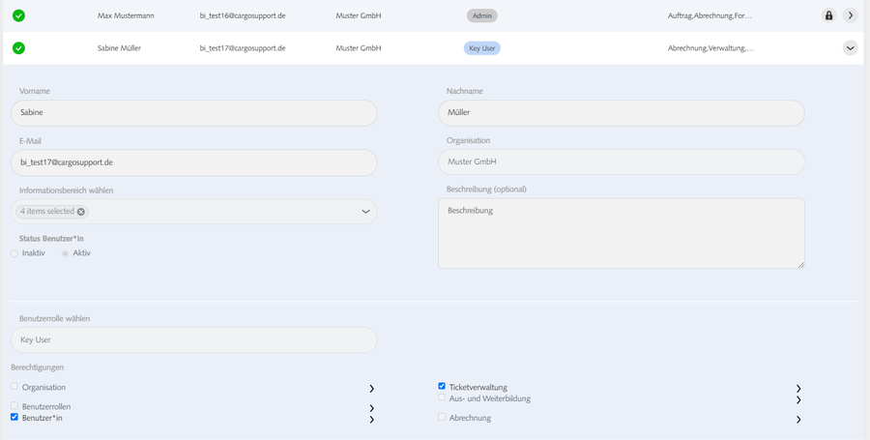
Task: Select the Aktiv status radio button
Action: (x=65, y=253)
